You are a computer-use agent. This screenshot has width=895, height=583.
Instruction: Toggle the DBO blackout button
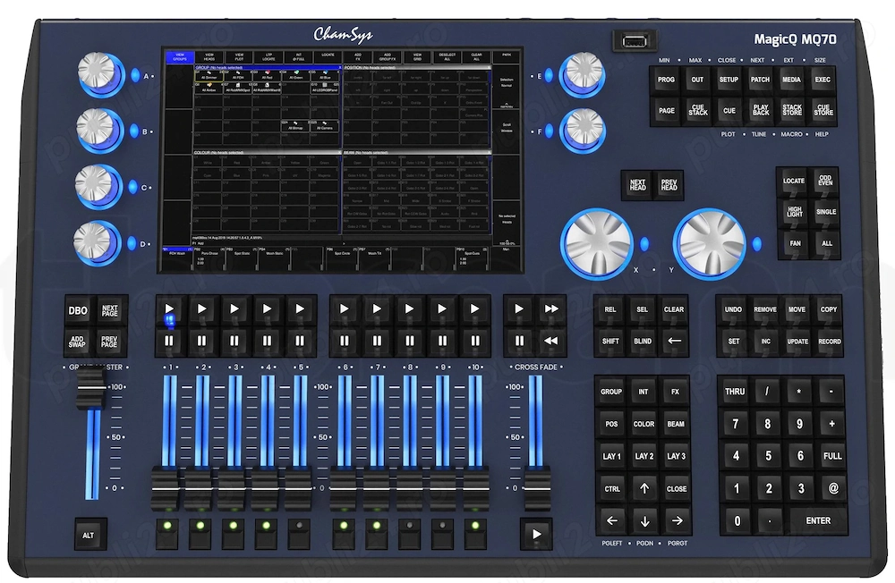(78, 310)
